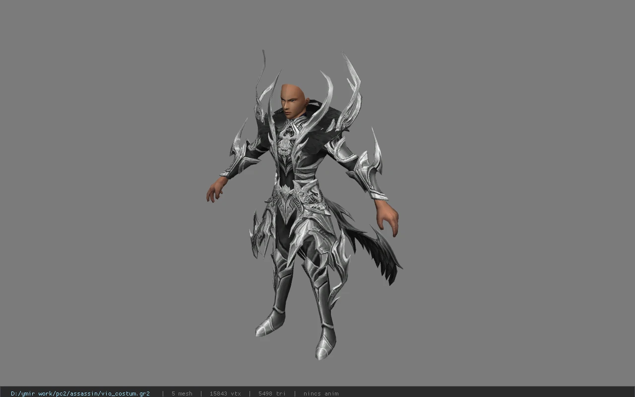
Task: Click the armored character model in the viewport
Action: coord(304,204)
